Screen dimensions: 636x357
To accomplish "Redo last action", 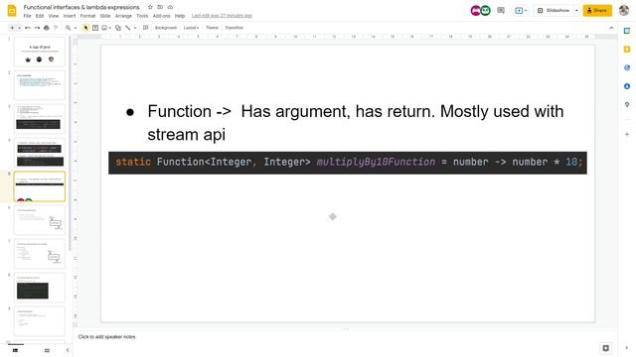I will (x=37, y=28).
